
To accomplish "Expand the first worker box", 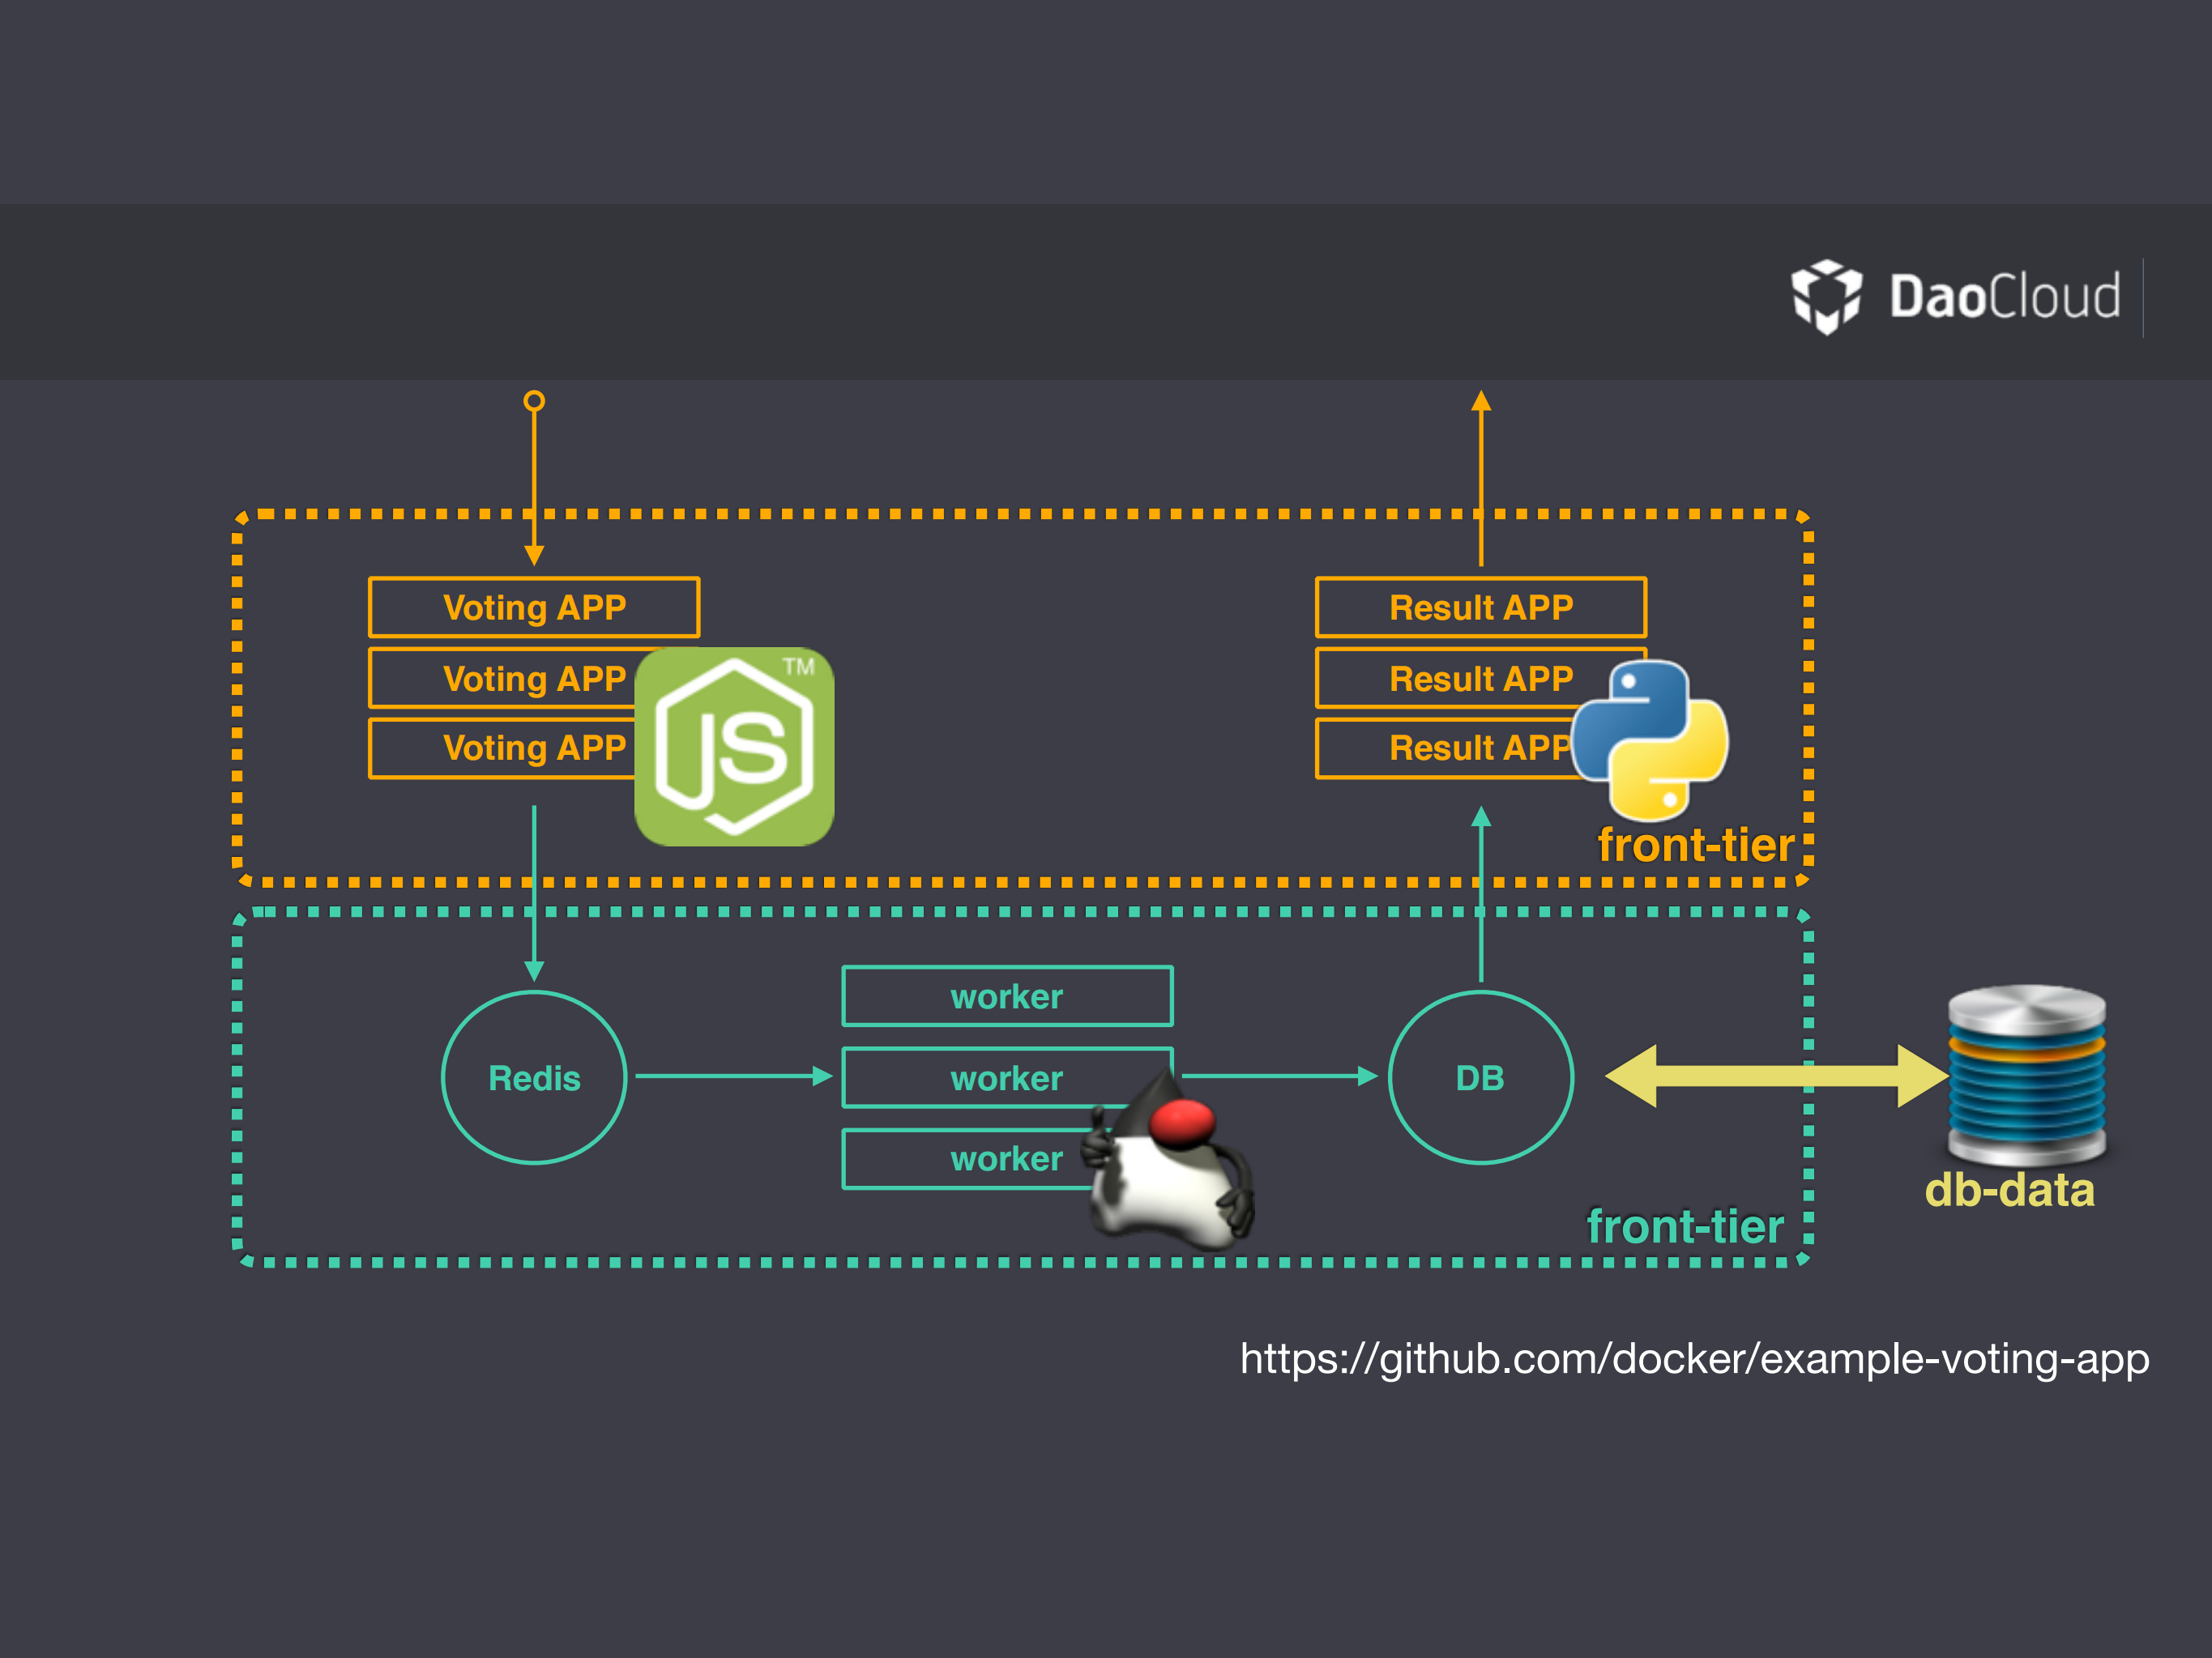I will pos(1007,995).
